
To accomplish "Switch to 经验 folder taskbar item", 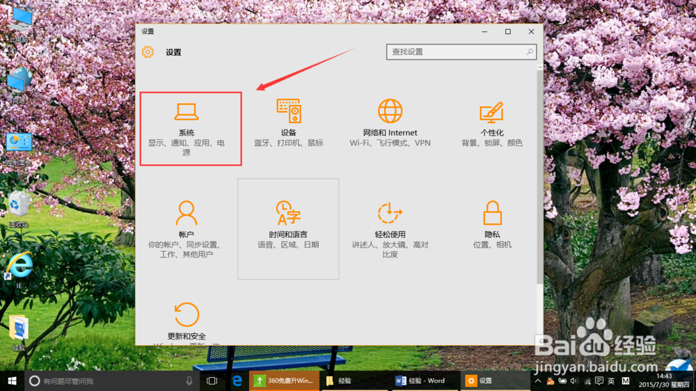I will (x=355, y=381).
